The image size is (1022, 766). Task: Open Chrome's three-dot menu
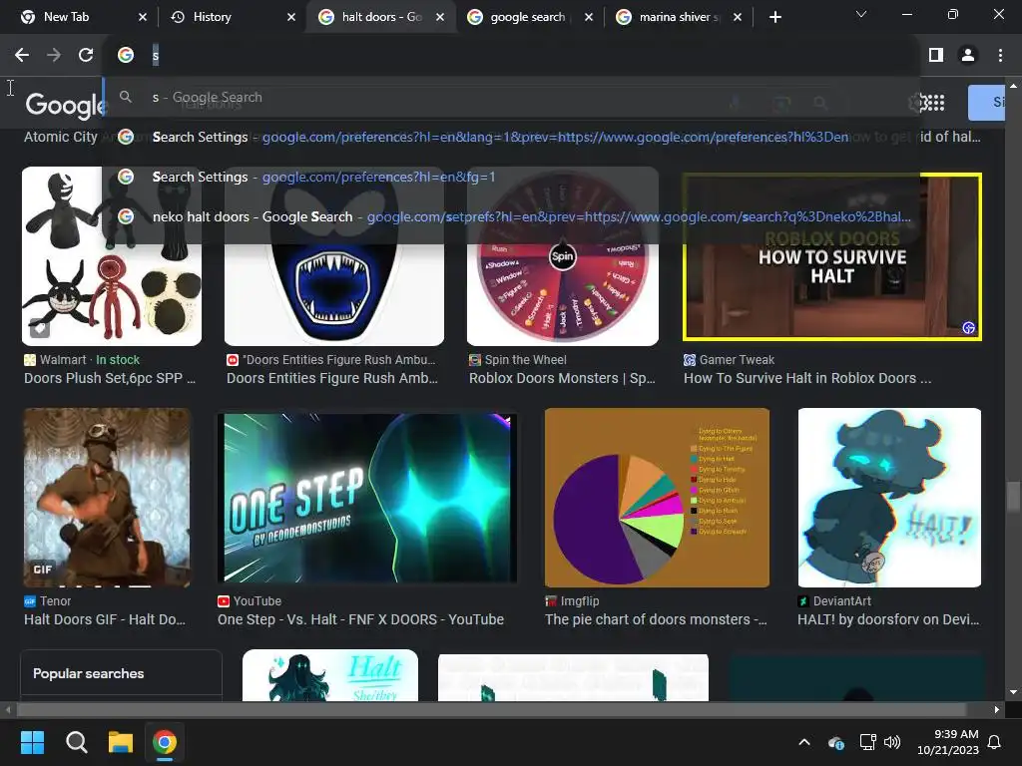(1000, 56)
